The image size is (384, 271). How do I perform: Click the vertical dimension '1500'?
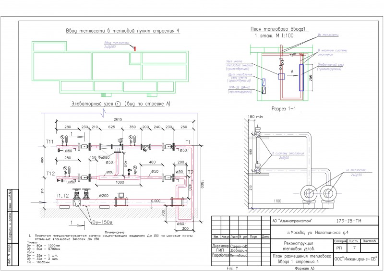[202, 184]
